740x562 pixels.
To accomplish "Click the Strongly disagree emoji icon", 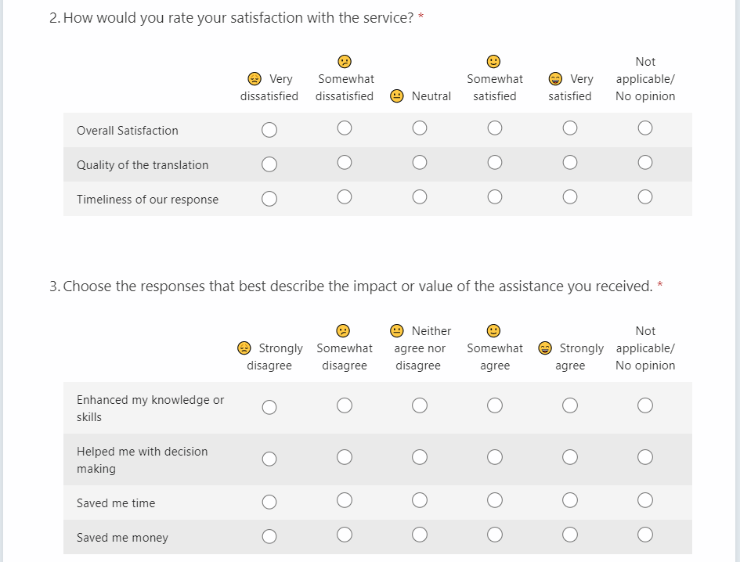I will coord(244,348).
